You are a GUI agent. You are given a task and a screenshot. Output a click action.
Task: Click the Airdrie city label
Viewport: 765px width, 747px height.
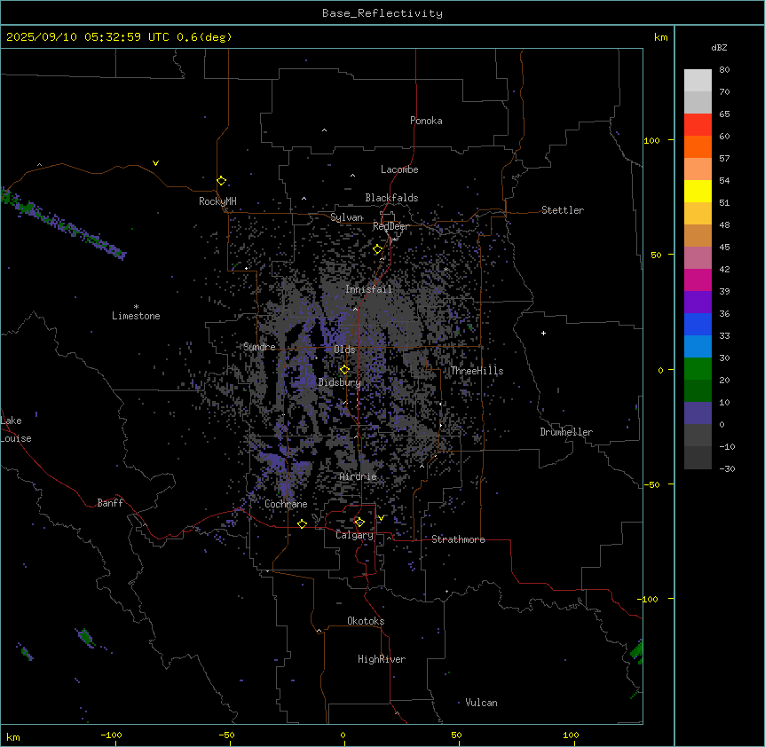coord(359,476)
